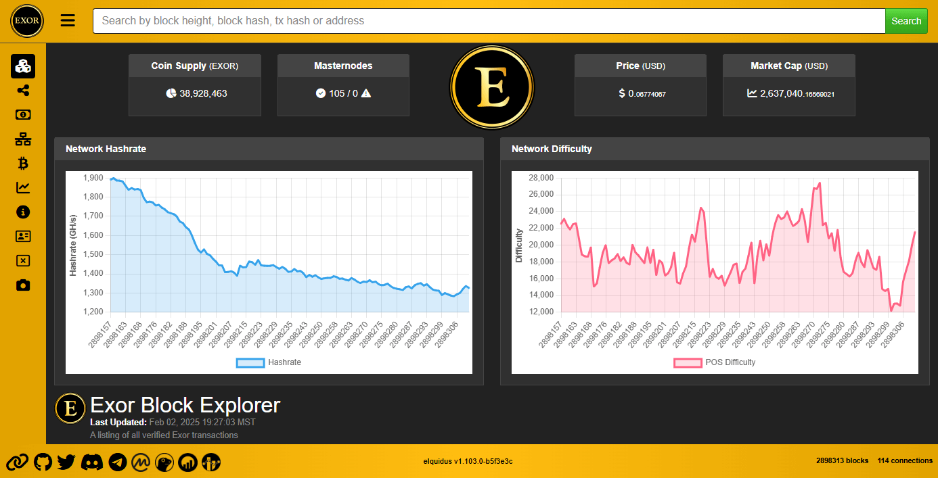Click the price value 0.06774067

(x=647, y=93)
